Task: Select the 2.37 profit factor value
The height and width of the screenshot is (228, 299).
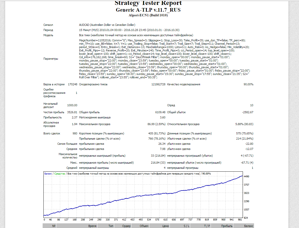Action: (x=75, y=117)
